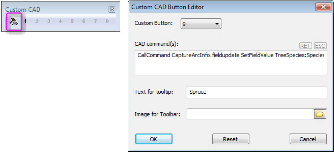
Task: Confirm with the OK button
Action: point(153,139)
